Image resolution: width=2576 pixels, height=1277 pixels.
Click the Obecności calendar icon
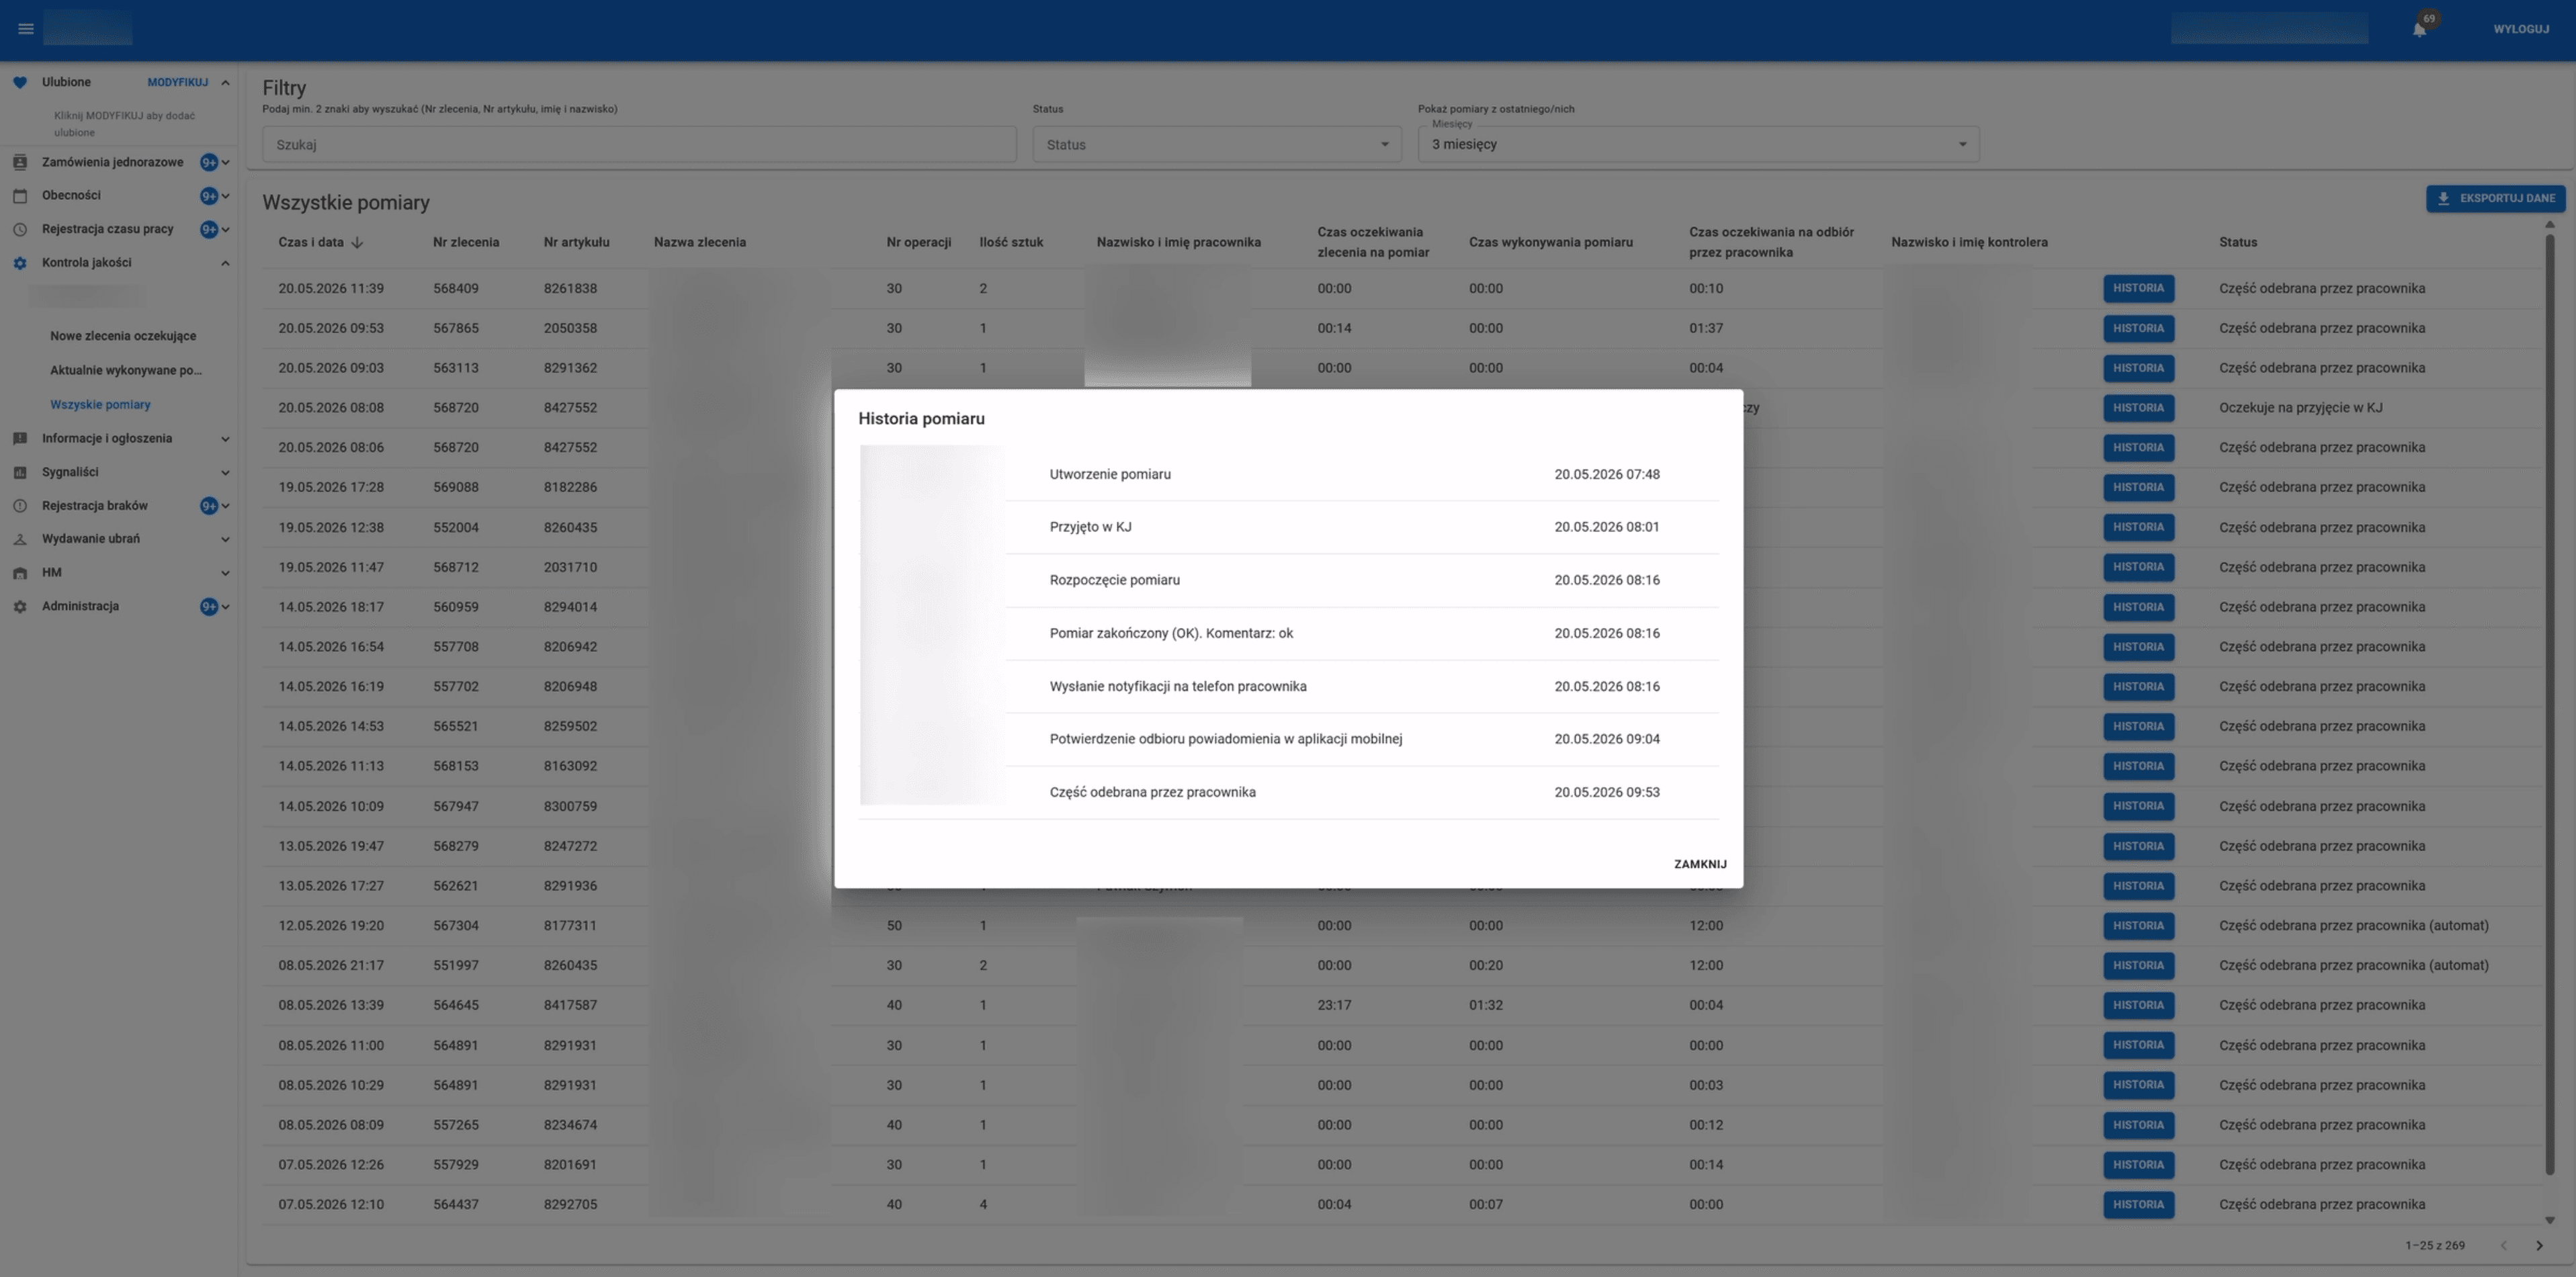coord(20,196)
